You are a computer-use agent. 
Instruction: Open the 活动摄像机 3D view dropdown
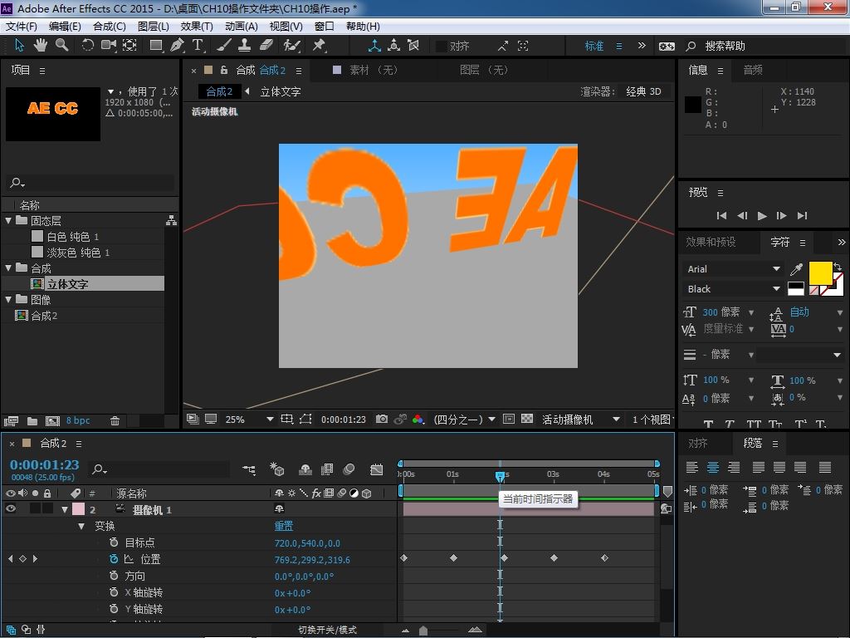pos(580,420)
